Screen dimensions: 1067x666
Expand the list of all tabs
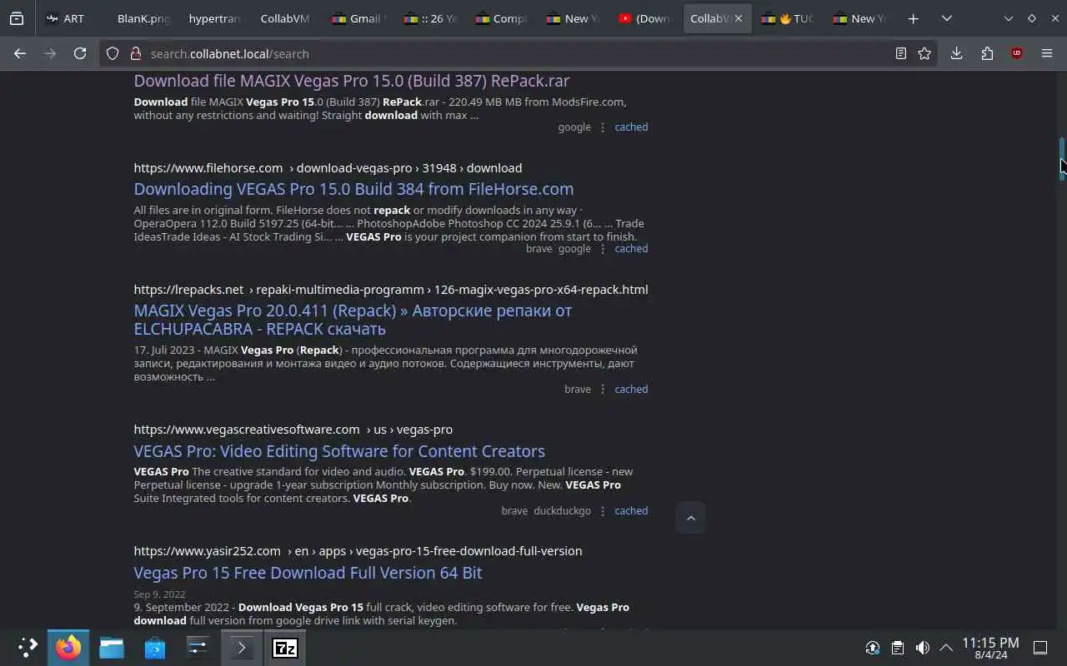coord(947,18)
